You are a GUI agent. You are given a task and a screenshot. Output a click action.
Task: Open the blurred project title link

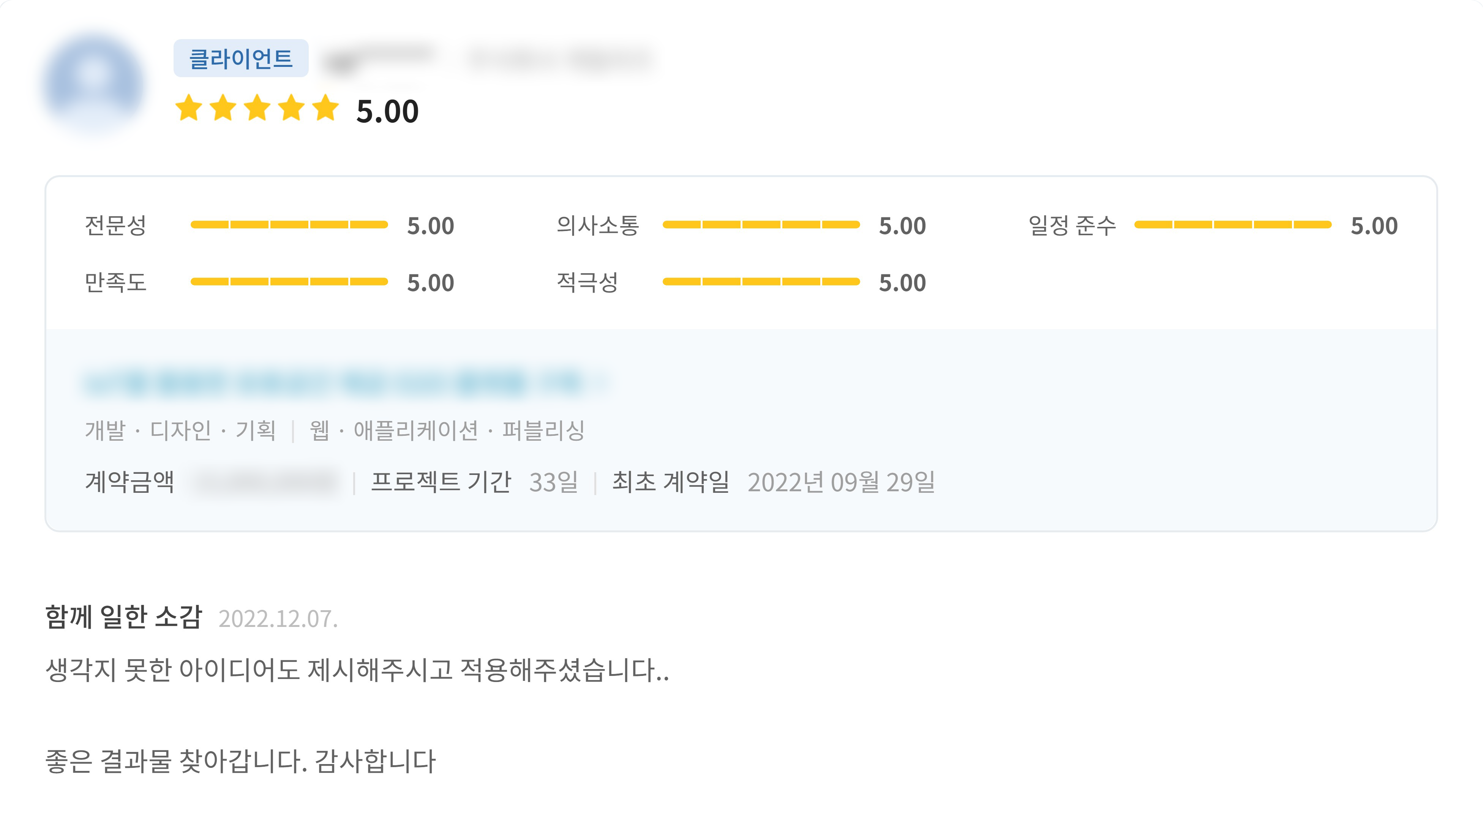pyautogui.click(x=346, y=383)
